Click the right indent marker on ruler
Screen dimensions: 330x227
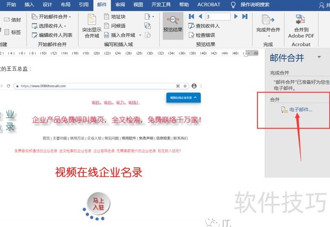tap(246, 55)
